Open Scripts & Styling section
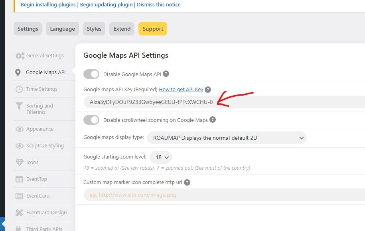This screenshot has width=365, height=231. 44,146
